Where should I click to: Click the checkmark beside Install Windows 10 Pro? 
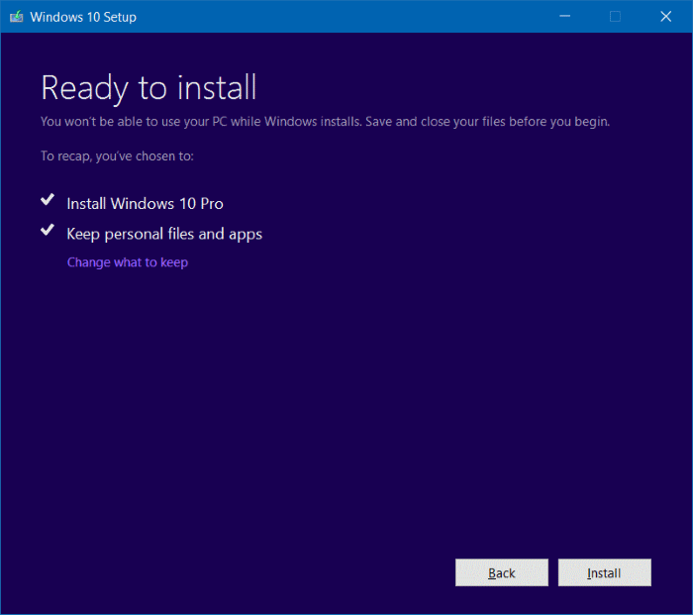point(47,201)
